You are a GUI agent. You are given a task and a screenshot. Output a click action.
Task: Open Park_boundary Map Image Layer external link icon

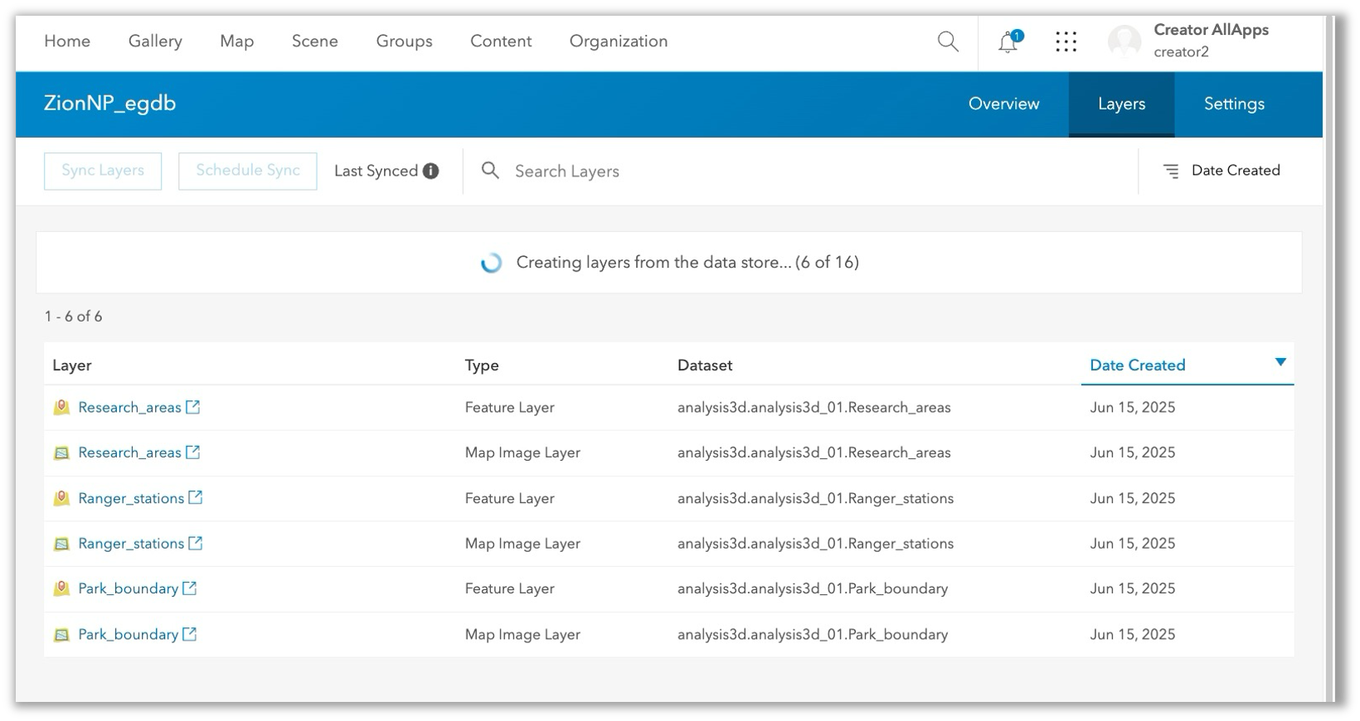190,634
